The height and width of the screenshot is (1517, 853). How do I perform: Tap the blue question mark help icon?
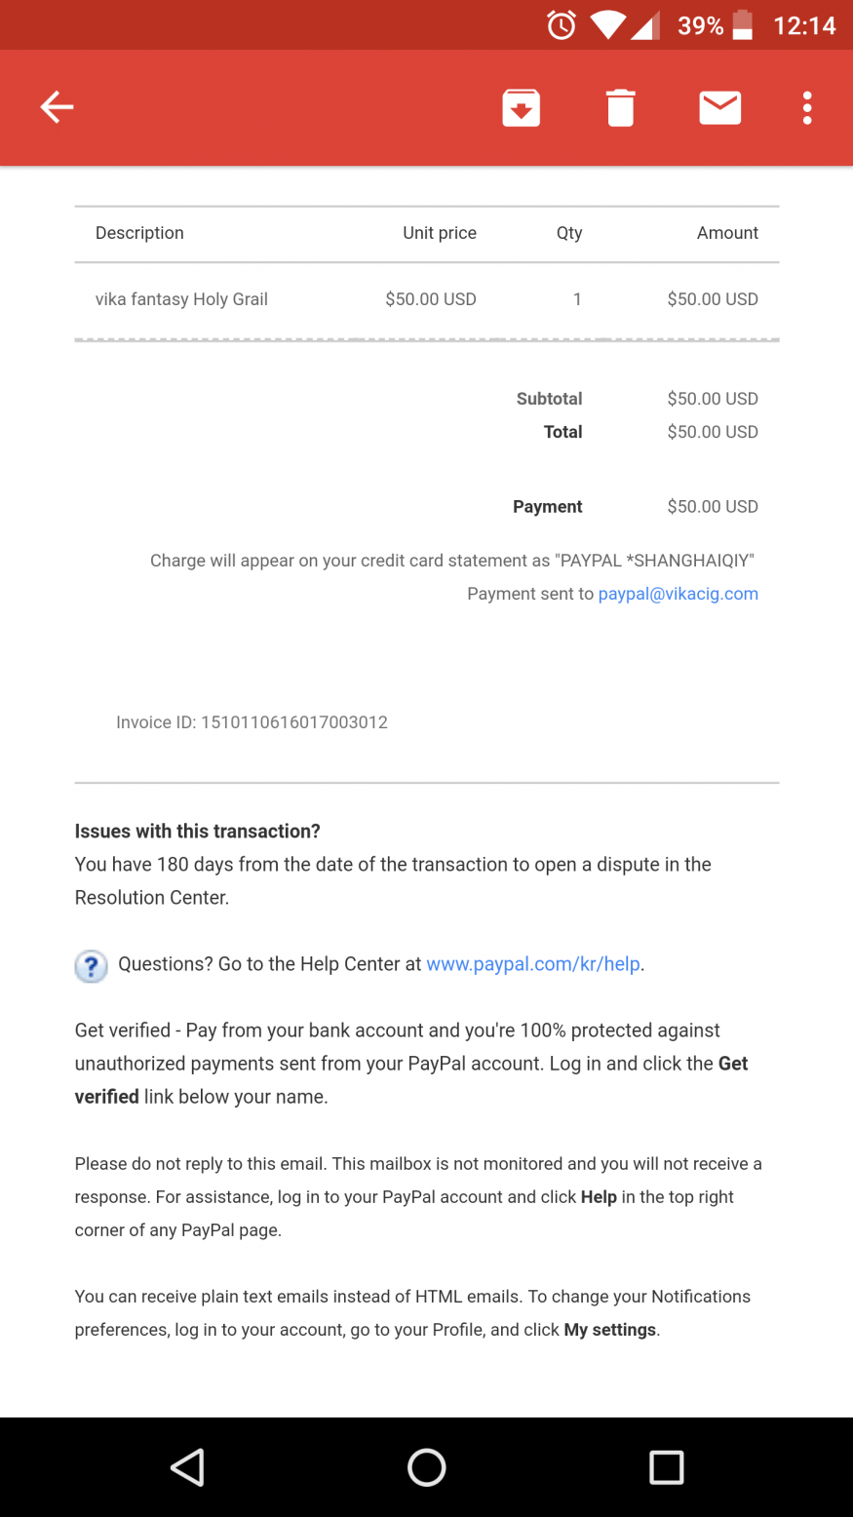[91, 965]
